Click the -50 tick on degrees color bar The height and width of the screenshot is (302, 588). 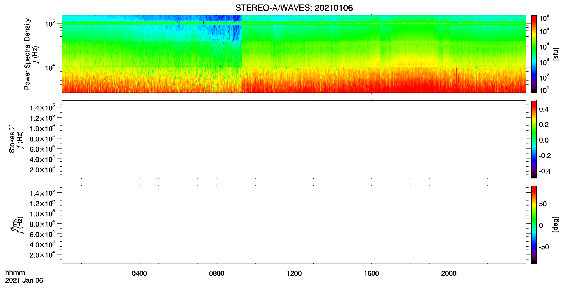[544, 247]
